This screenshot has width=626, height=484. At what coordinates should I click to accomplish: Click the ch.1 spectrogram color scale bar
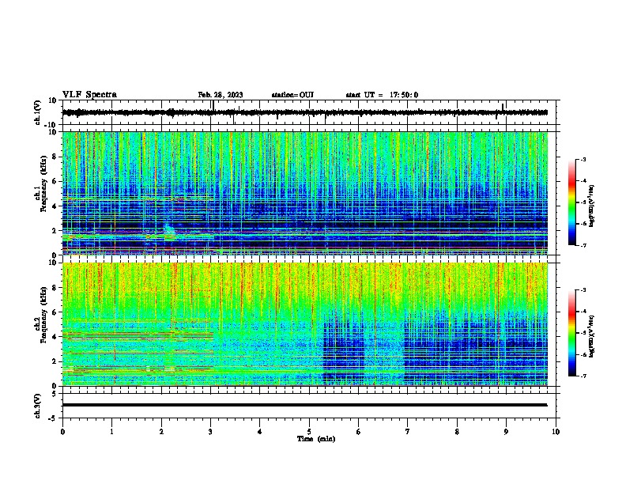tap(571, 202)
